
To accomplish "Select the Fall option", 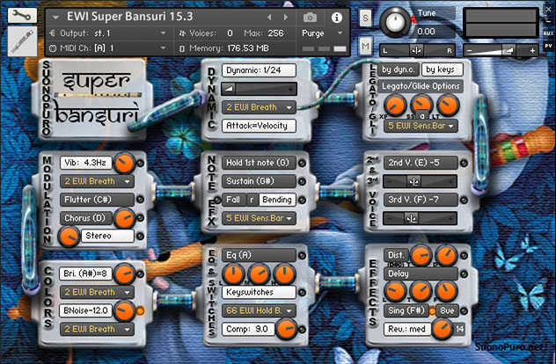I will [x=233, y=200].
